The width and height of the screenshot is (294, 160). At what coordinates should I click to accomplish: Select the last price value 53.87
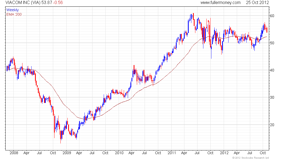[47, 3]
